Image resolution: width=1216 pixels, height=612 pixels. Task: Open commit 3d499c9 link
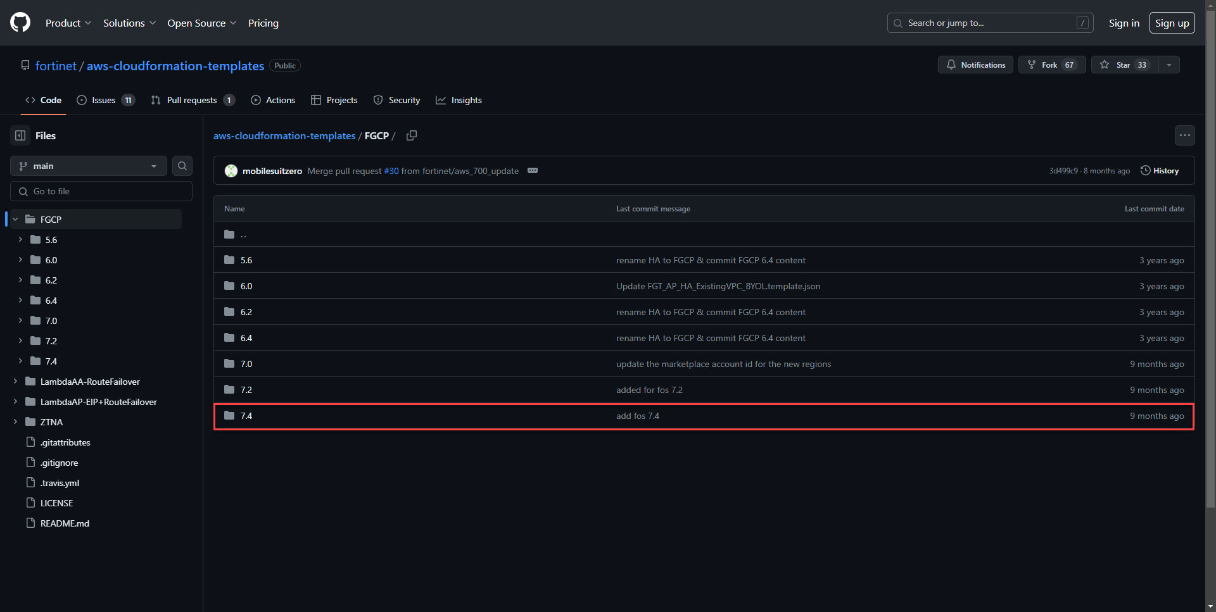coord(1063,171)
